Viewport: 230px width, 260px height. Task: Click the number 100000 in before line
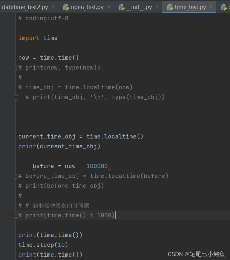click(x=97, y=166)
